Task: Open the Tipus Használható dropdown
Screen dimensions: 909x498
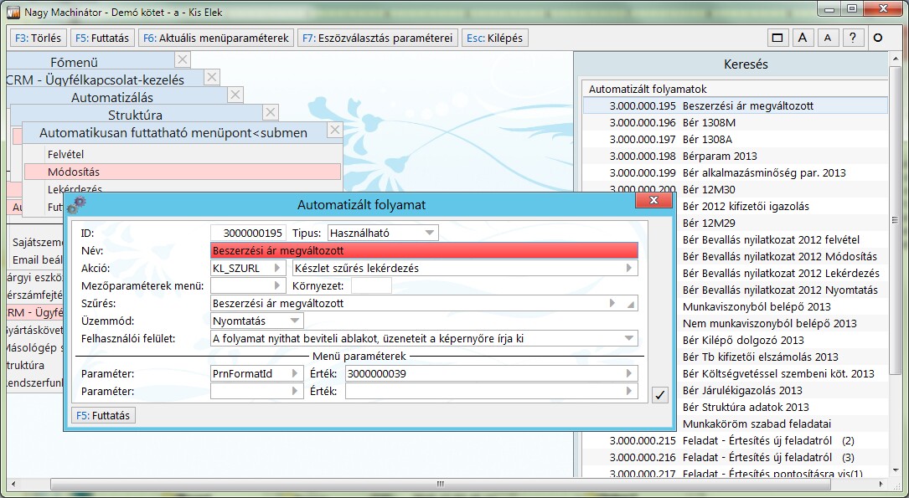Action: (430, 233)
